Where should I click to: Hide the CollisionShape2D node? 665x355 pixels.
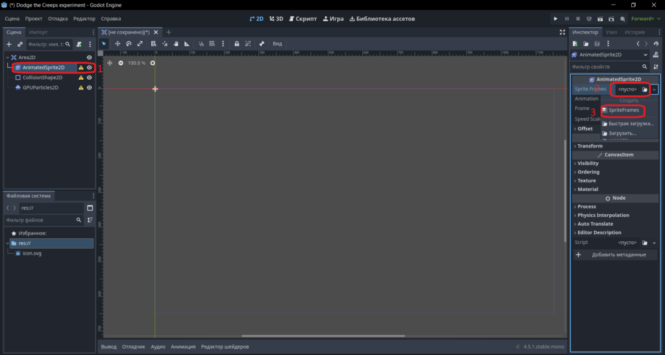pos(90,77)
